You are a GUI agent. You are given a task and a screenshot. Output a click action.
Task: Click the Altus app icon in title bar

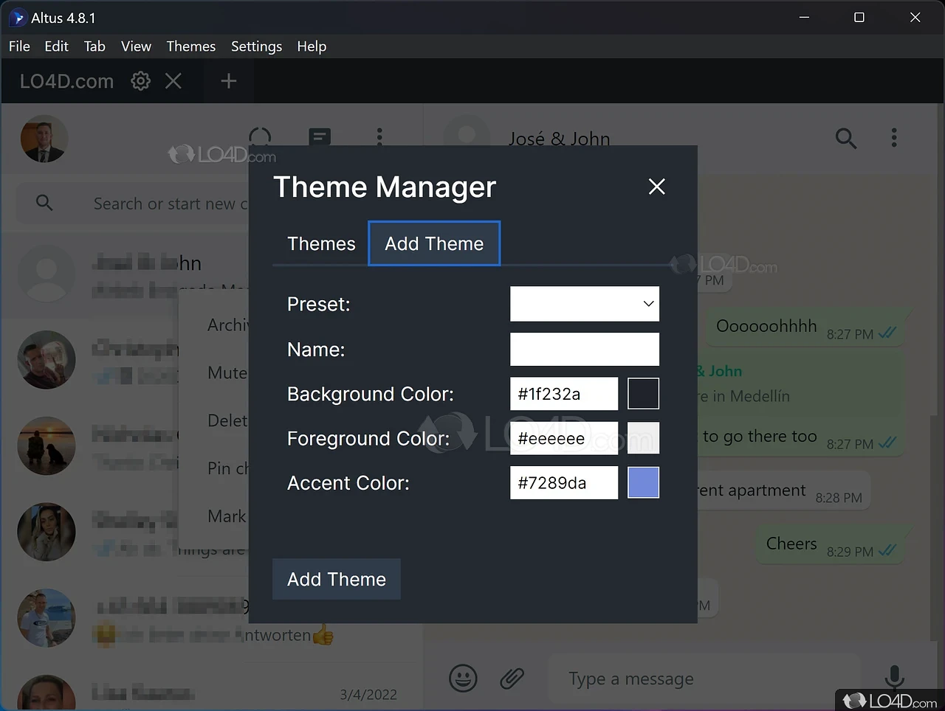(18, 18)
